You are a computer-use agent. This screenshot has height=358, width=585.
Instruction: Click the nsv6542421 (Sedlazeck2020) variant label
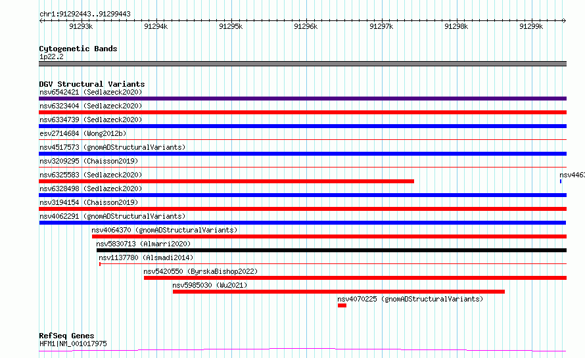point(91,92)
